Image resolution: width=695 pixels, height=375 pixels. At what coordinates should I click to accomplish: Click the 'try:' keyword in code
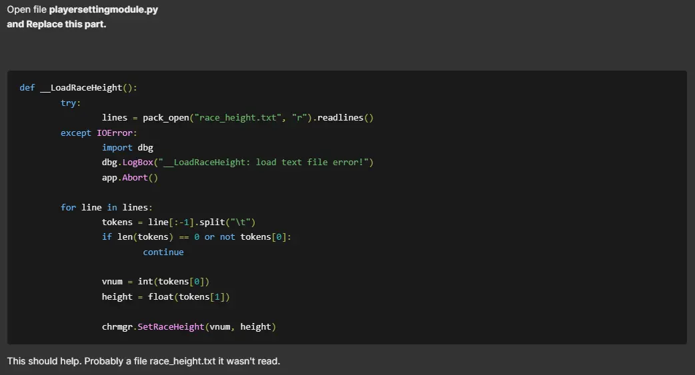[71, 103]
